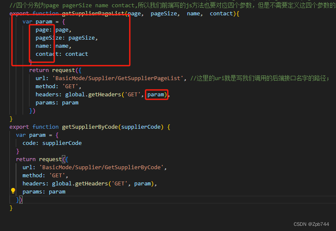336x231 pixels.
Task: Click 'var param = {' in getSupplierByCode
Action: 37,135
